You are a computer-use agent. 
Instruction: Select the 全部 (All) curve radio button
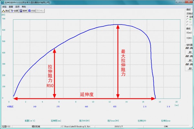point(187,16)
